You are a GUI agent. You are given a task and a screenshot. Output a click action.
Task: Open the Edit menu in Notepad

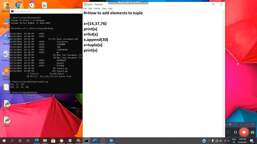coord(90,8)
